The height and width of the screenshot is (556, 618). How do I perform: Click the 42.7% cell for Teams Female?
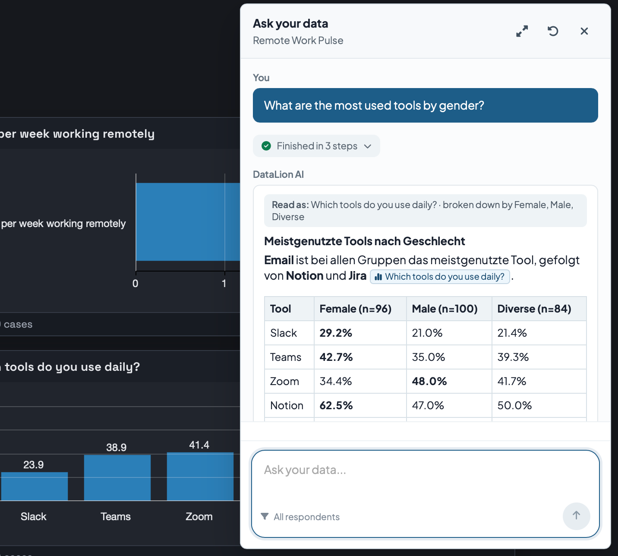(360, 357)
